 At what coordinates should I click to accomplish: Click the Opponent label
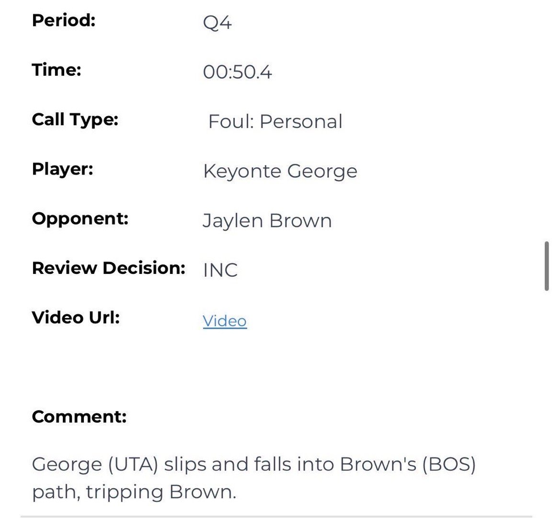tap(80, 219)
